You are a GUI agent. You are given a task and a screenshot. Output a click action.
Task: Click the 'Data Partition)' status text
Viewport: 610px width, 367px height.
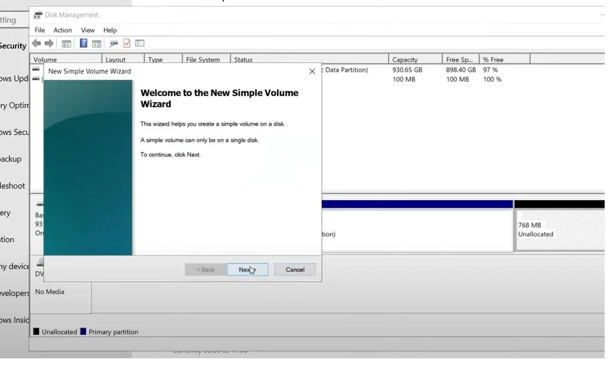(346, 70)
